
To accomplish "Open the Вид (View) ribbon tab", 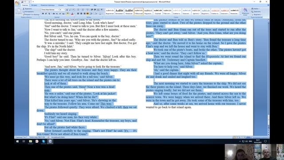I will click(x=95, y=5).
